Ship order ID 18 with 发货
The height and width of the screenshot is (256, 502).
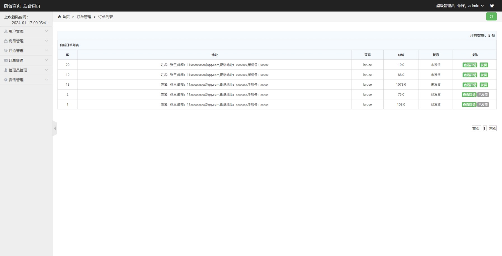click(484, 85)
